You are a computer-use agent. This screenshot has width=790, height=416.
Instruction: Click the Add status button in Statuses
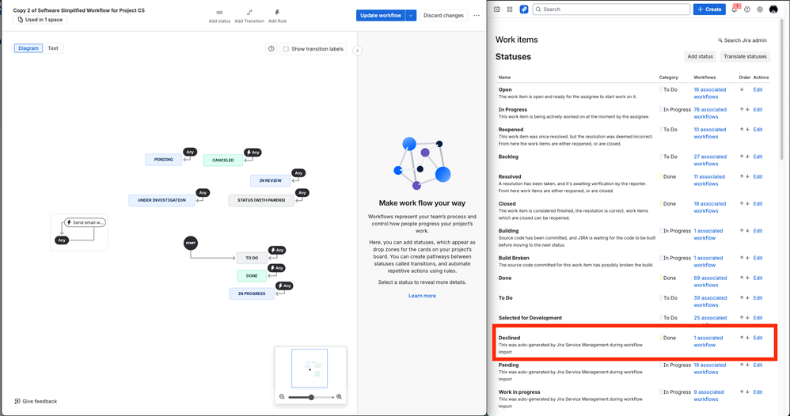pos(701,56)
